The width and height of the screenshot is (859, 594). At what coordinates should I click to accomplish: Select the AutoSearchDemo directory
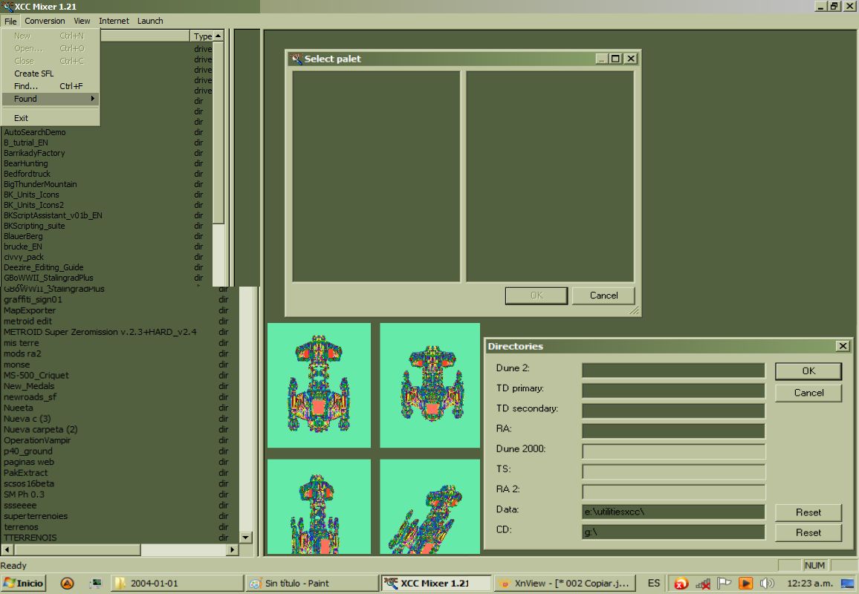(x=34, y=132)
